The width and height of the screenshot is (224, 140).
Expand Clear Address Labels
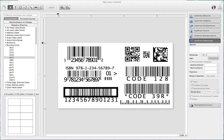tap(6, 85)
